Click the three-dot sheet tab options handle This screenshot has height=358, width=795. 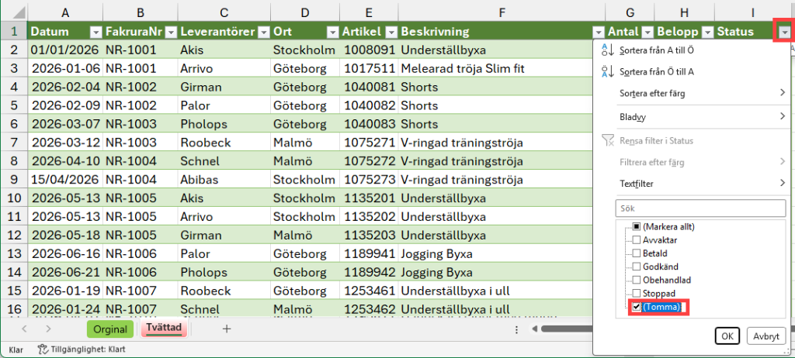click(x=516, y=329)
